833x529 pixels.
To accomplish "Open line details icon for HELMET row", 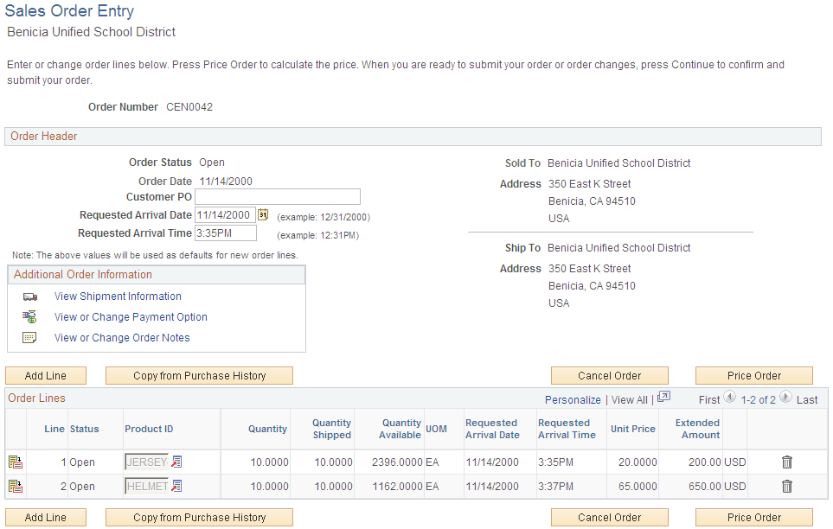I will [16, 486].
